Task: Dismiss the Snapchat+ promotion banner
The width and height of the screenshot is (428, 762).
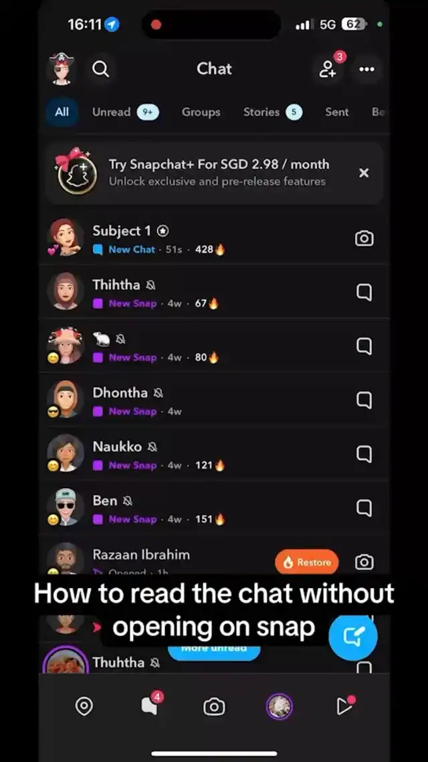Action: click(x=363, y=173)
